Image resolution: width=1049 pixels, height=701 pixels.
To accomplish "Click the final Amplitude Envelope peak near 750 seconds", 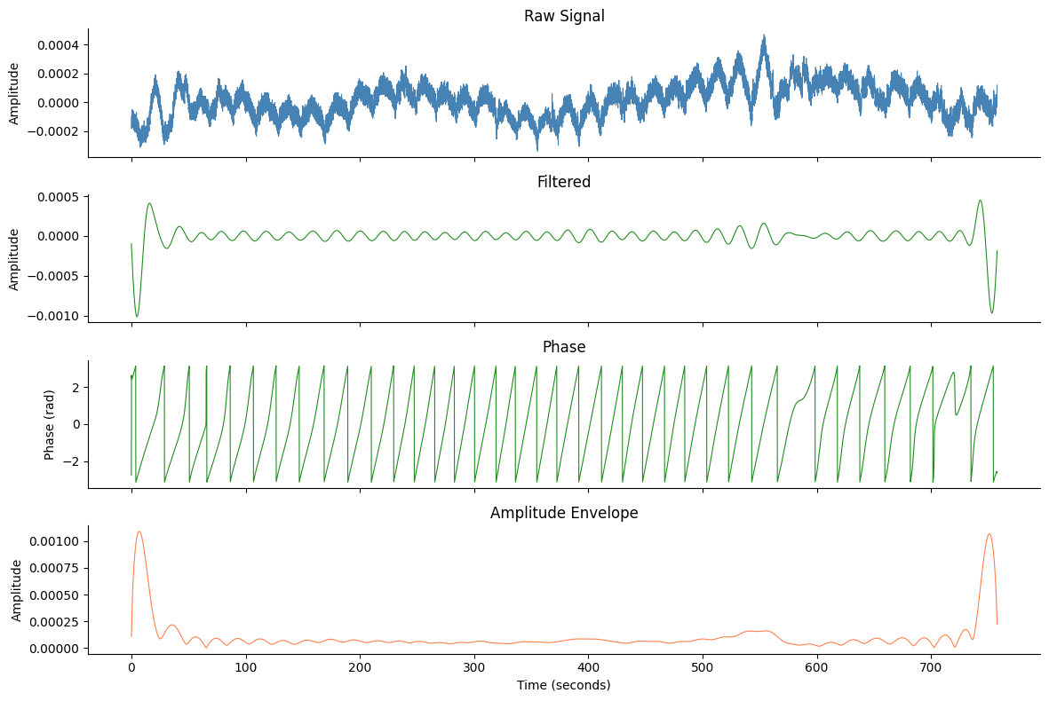I will coord(989,534).
